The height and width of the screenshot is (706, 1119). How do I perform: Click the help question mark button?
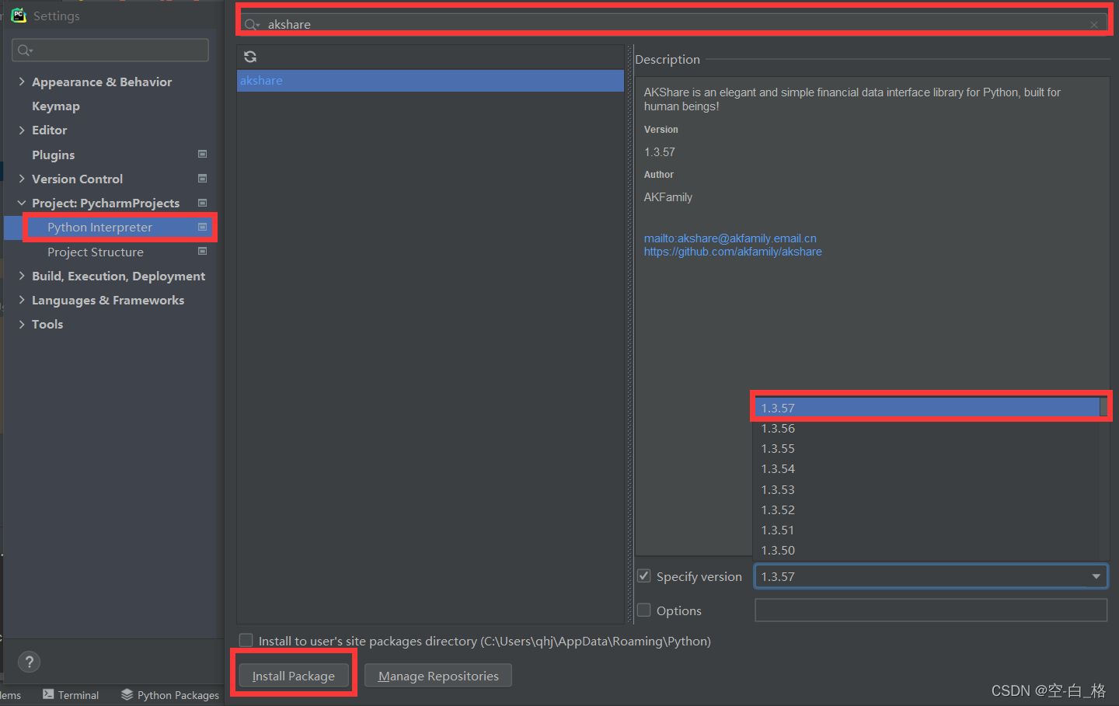[29, 662]
